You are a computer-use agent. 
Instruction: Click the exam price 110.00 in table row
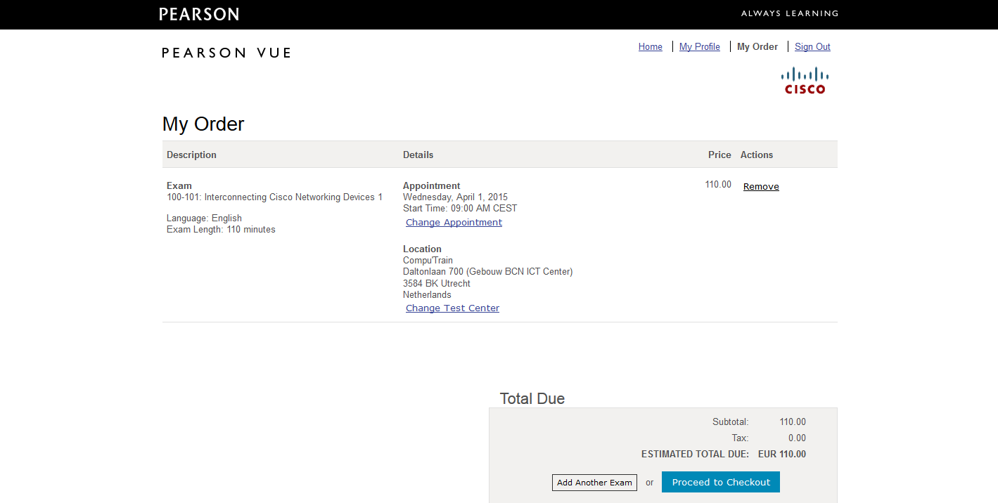[718, 185]
